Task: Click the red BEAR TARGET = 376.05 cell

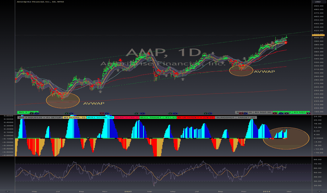Action: [196, 118]
